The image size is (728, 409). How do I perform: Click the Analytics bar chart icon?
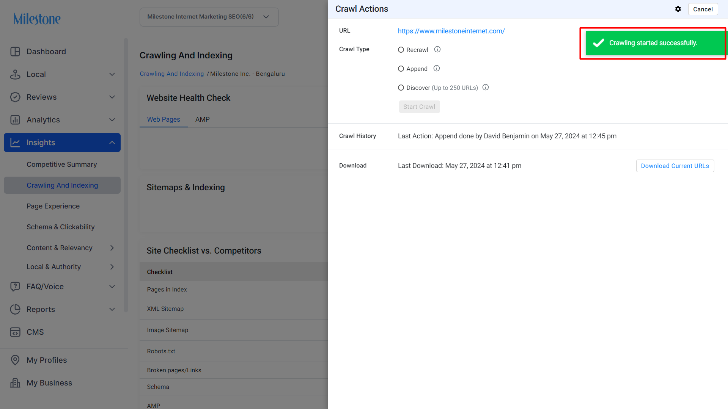point(15,120)
